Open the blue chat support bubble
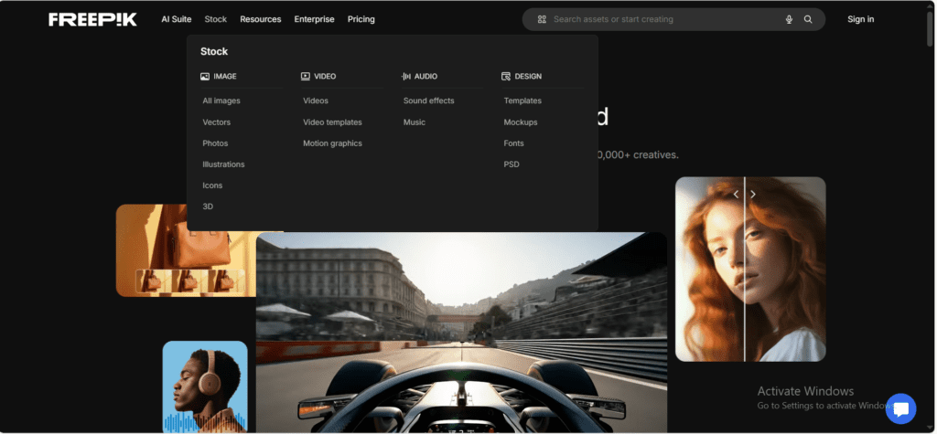The height and width of the screenshot is (434, 937). pos(900,408)
